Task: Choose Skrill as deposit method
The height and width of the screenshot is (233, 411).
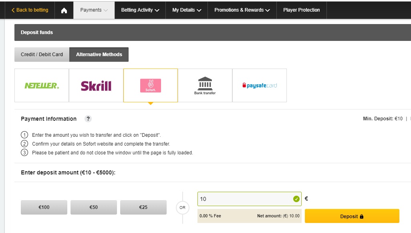Action: point(96,85)
